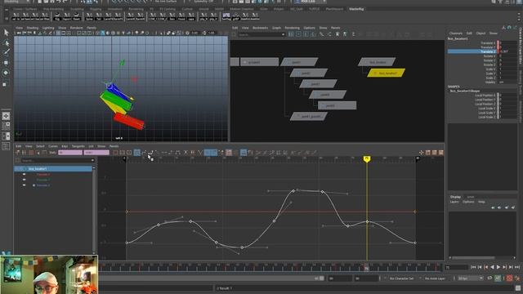The image size is (523, 294).
Task: Open Layers menu in layer editor
Action: pos(454,202)
